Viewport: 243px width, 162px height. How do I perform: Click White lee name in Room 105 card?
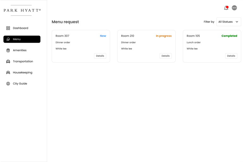click(x=192, y=48)
